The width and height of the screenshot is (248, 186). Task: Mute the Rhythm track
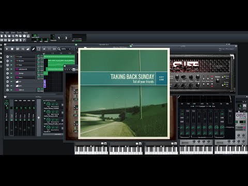pos(11,61)
